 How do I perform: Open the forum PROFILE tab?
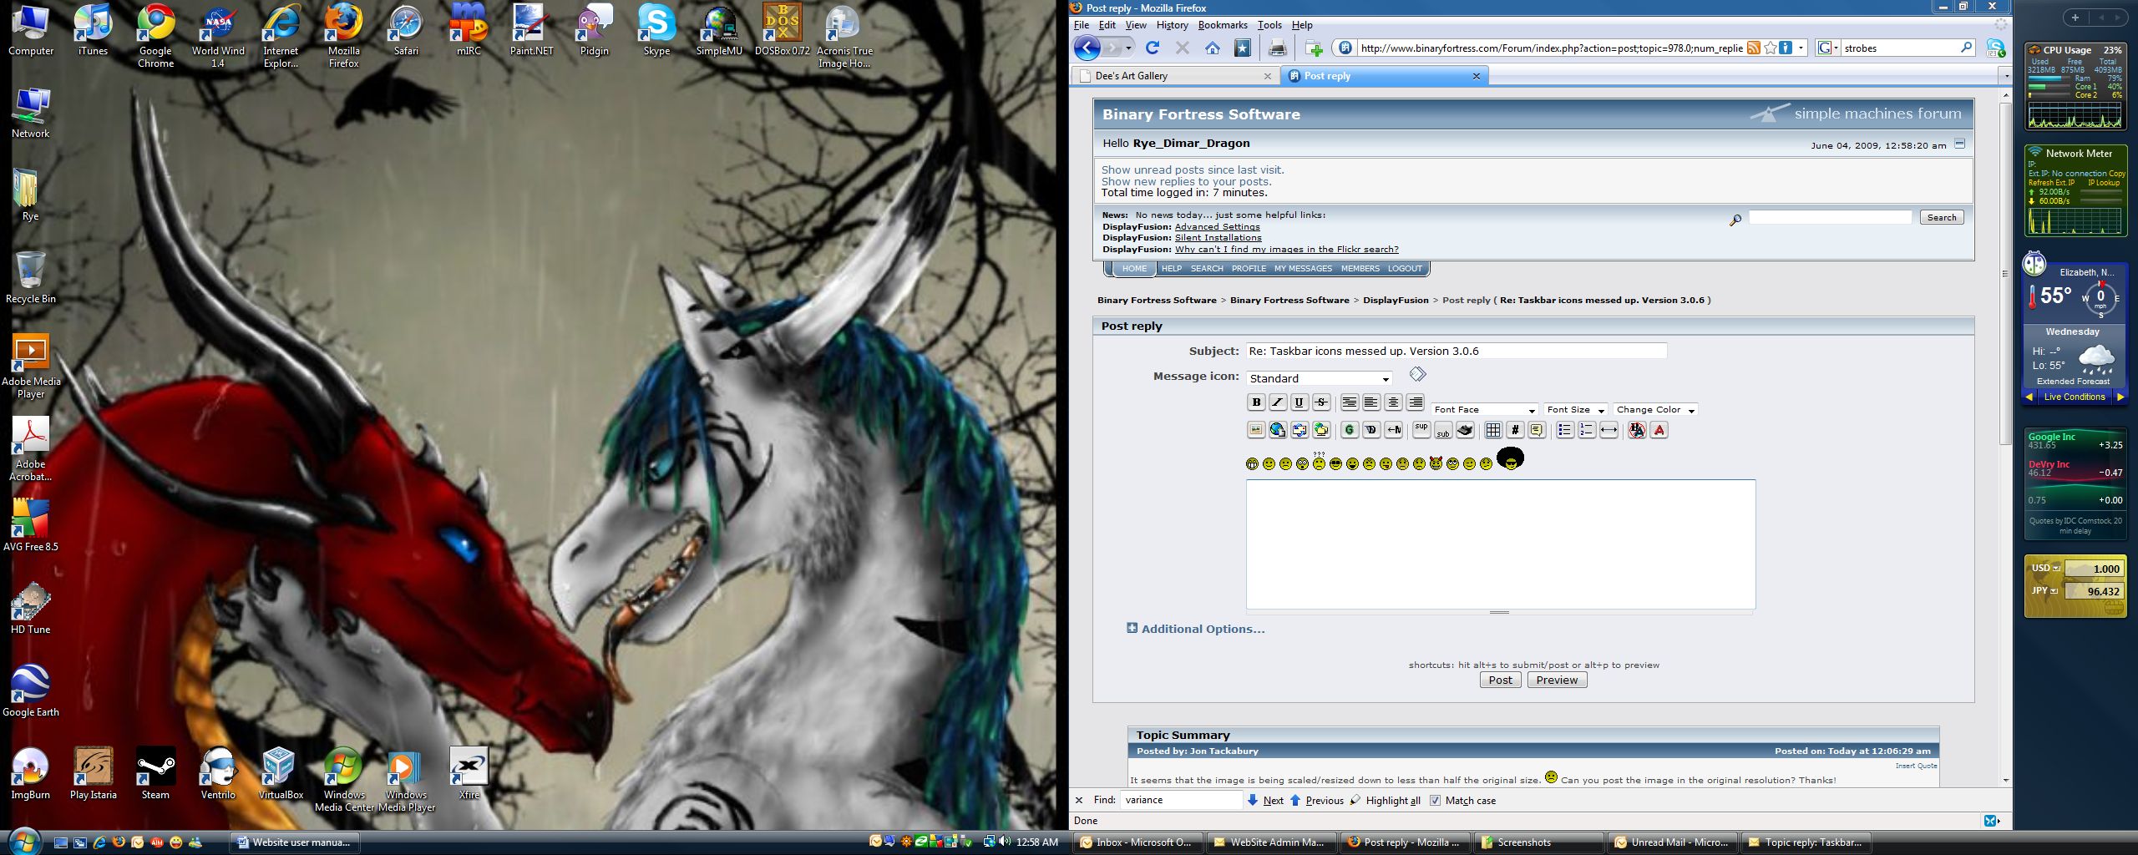pos(1249,269)
